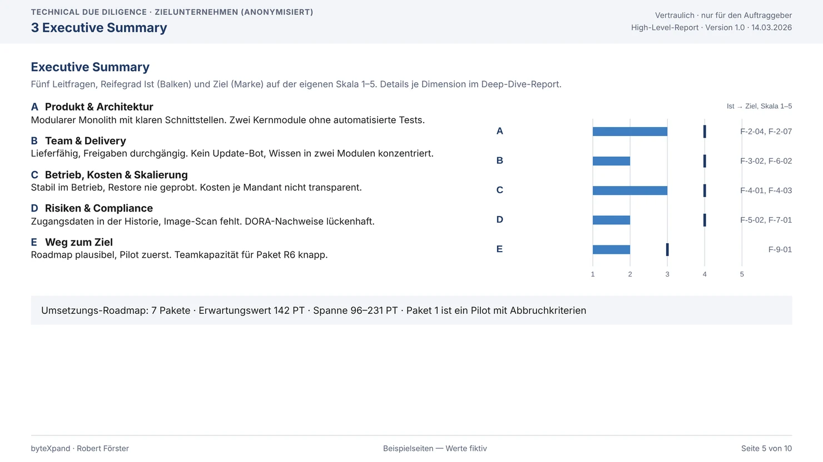The width and height of the screenshot is (823, 462).
Task: Click the report version and date line
Action: [x=711, y=28]
